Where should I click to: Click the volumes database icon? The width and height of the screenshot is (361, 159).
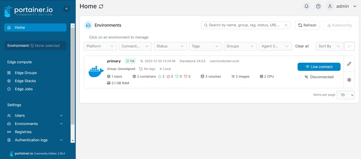click(x=202, y=77)
